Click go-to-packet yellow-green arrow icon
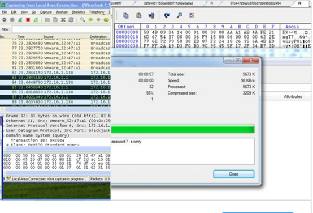The height and width of the screenshot is (213, 313). [106, 20]
